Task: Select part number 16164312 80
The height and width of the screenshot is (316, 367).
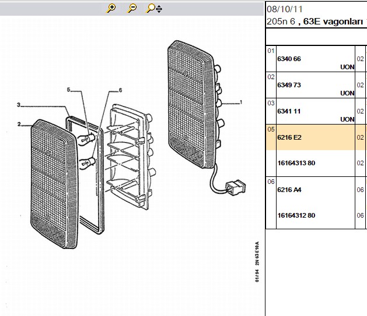Action: coord(296,215)
